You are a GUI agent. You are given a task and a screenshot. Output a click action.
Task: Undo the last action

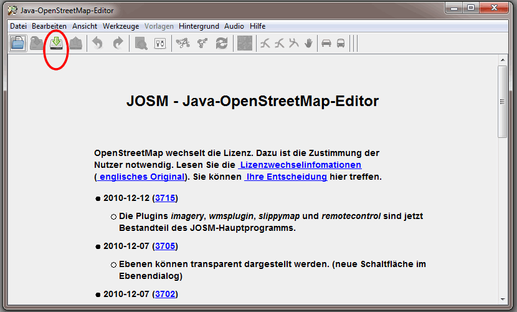point(98,43)
